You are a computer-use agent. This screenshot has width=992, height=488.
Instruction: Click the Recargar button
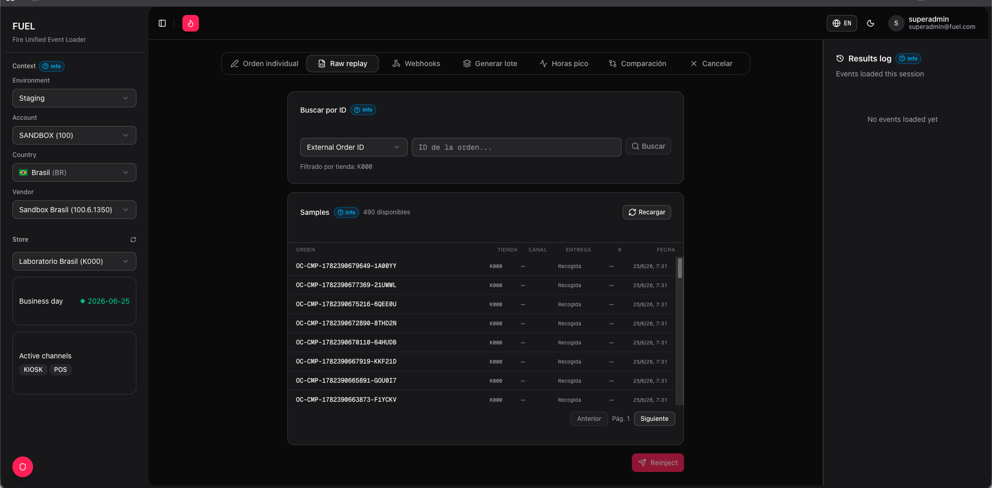(647, 212)
